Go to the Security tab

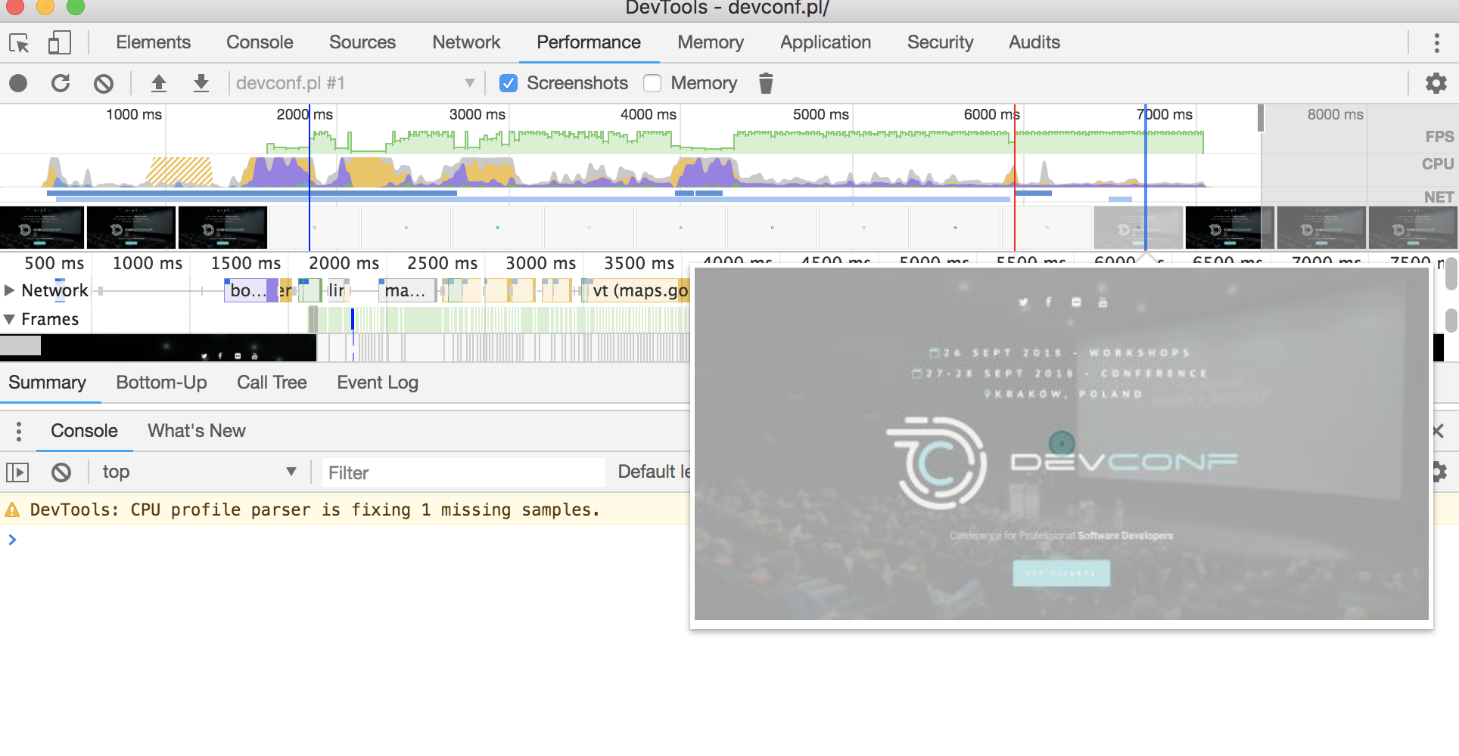940,42
